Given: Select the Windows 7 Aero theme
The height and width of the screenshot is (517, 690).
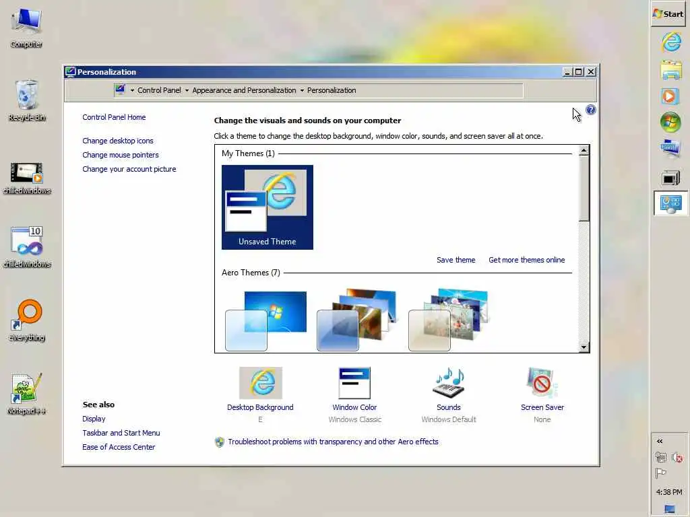Looking at the screenshot, I should [x=266, y=321].
